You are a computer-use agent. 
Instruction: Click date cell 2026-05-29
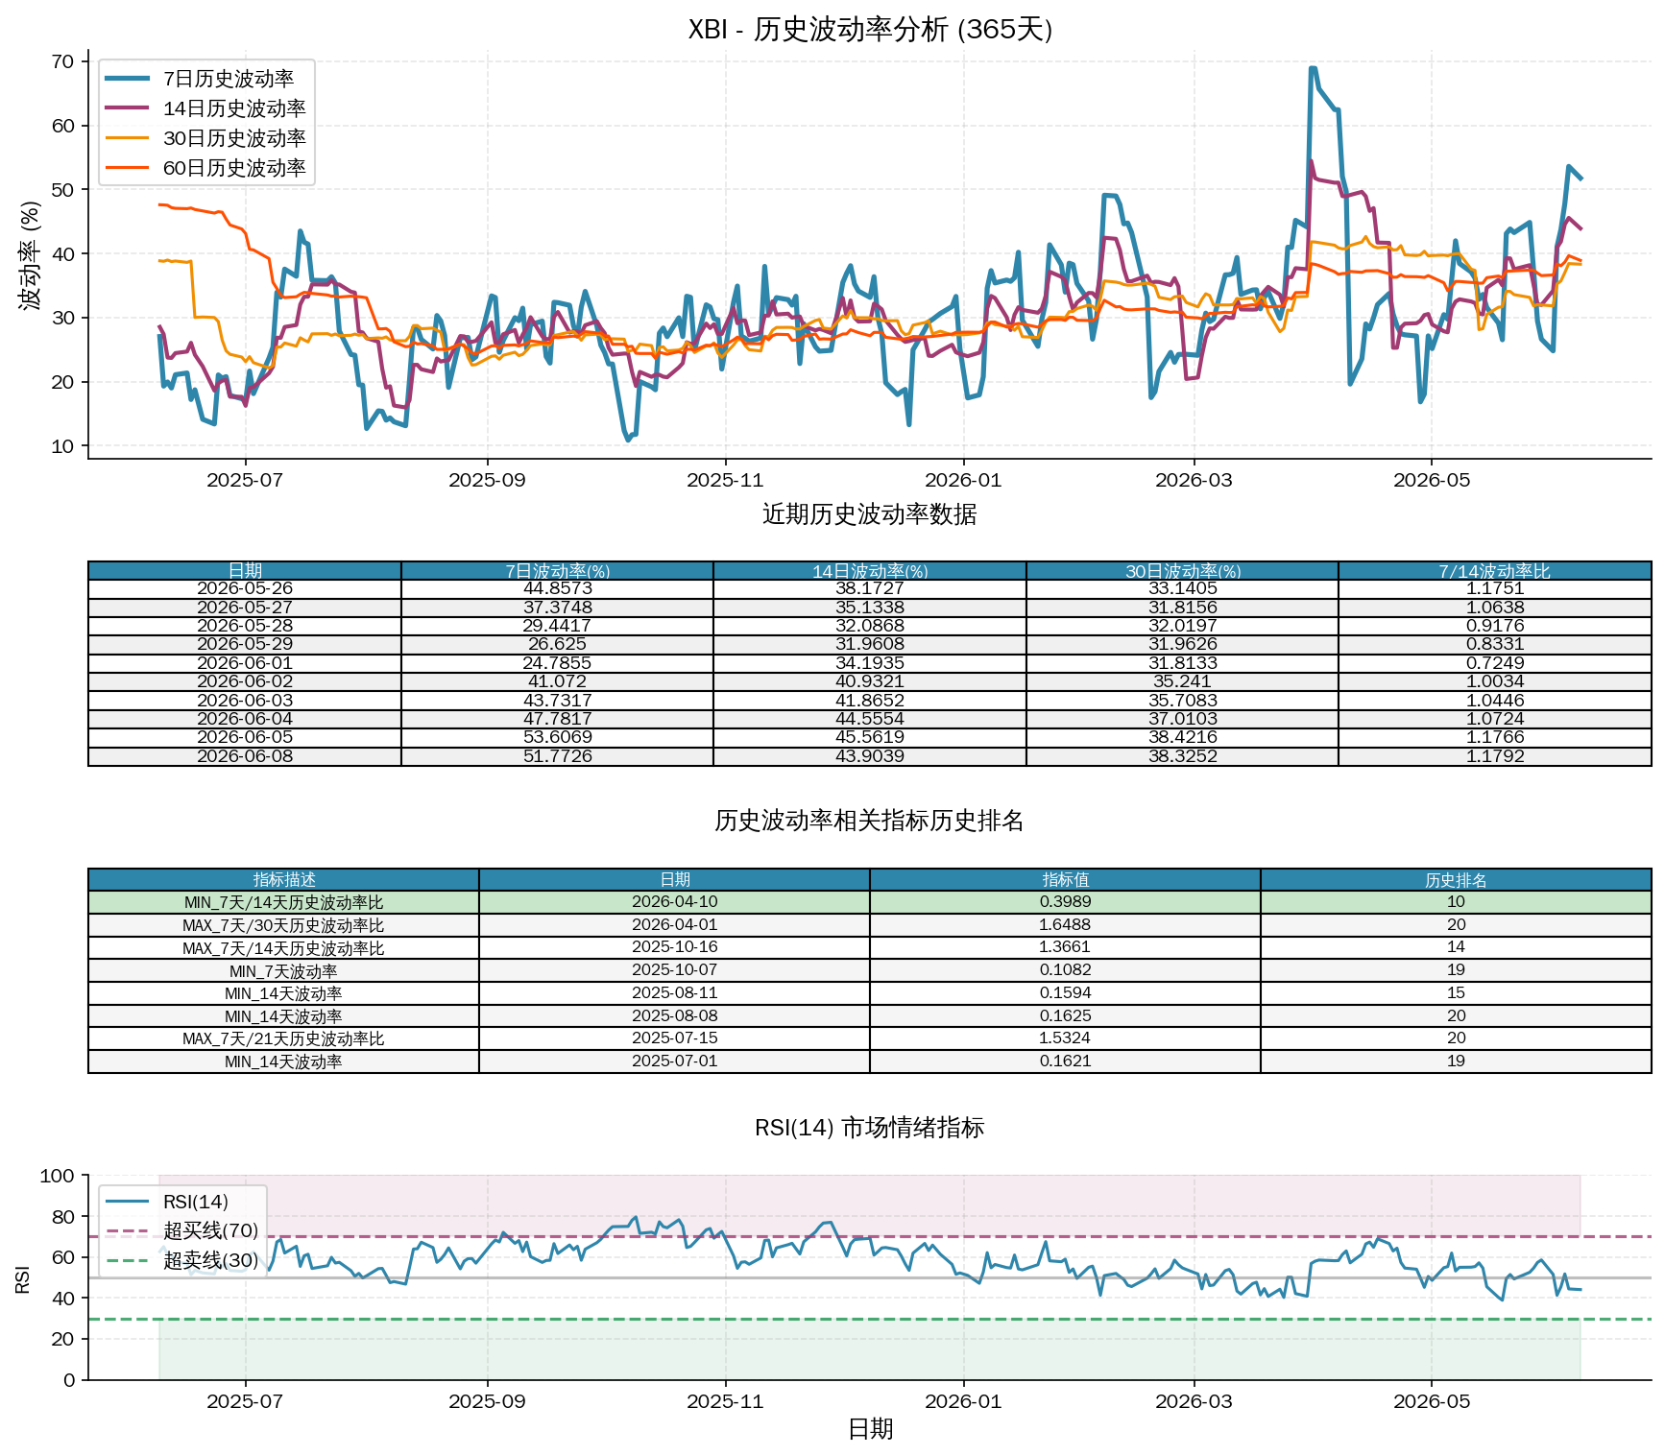pos(245,644)
